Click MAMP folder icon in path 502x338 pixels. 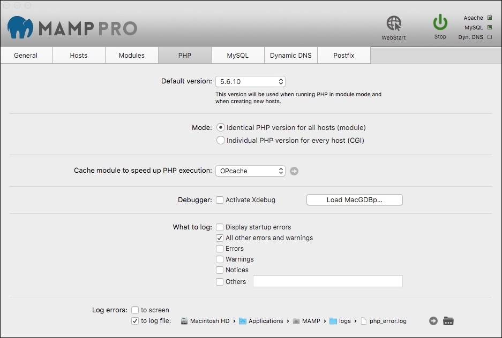(x=296, y=321)
